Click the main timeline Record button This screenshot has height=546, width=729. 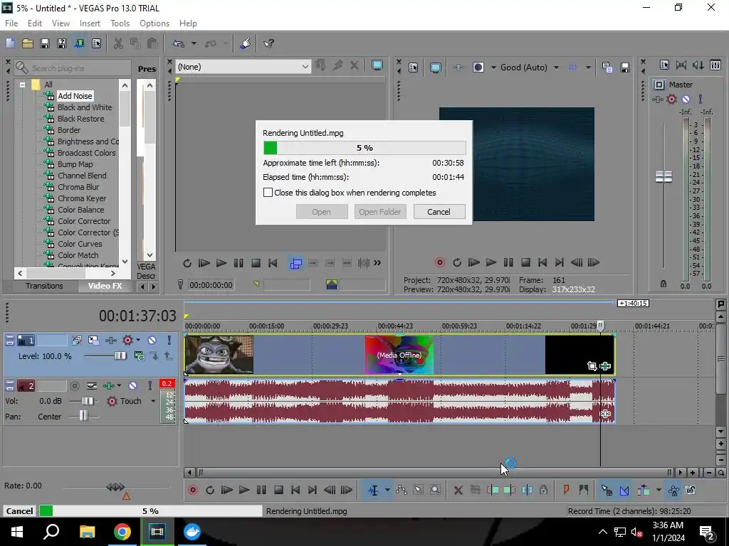(x=192, y=490)
